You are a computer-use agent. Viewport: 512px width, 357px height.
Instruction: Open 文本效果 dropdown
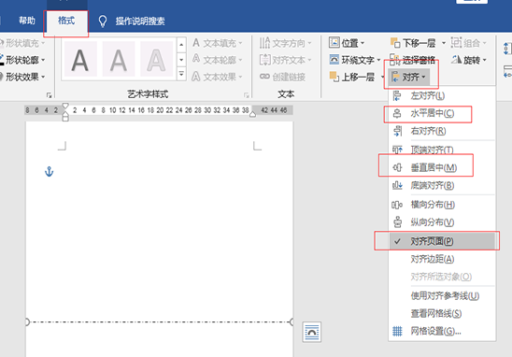point(218,77)
